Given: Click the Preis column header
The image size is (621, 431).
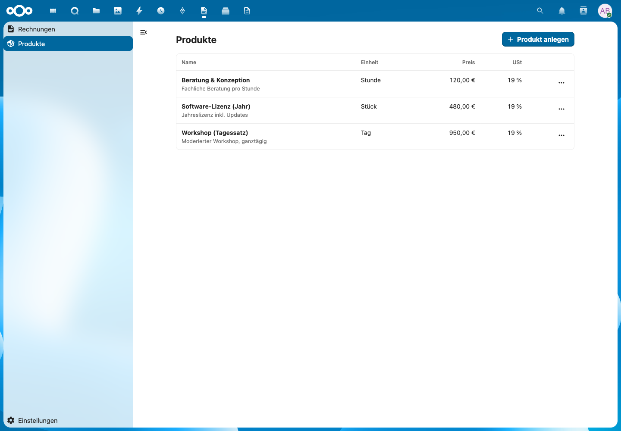Looking at the screenshot, I should (468, 62).
